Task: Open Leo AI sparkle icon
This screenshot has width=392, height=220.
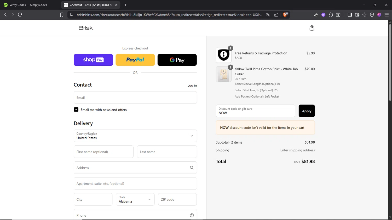Action: (365, 15)
